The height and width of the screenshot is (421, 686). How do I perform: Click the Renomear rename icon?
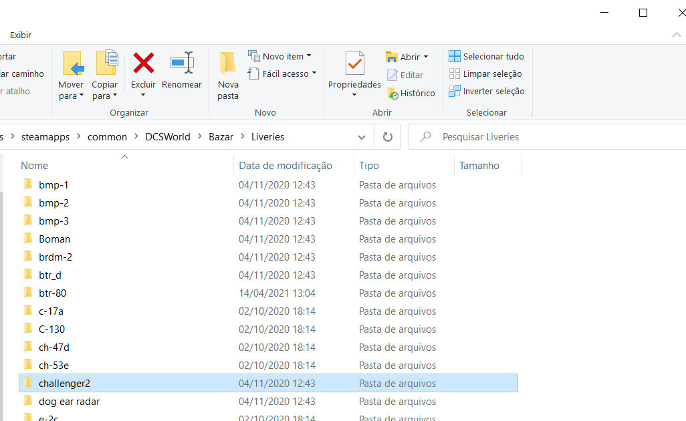tap(182, 63)
